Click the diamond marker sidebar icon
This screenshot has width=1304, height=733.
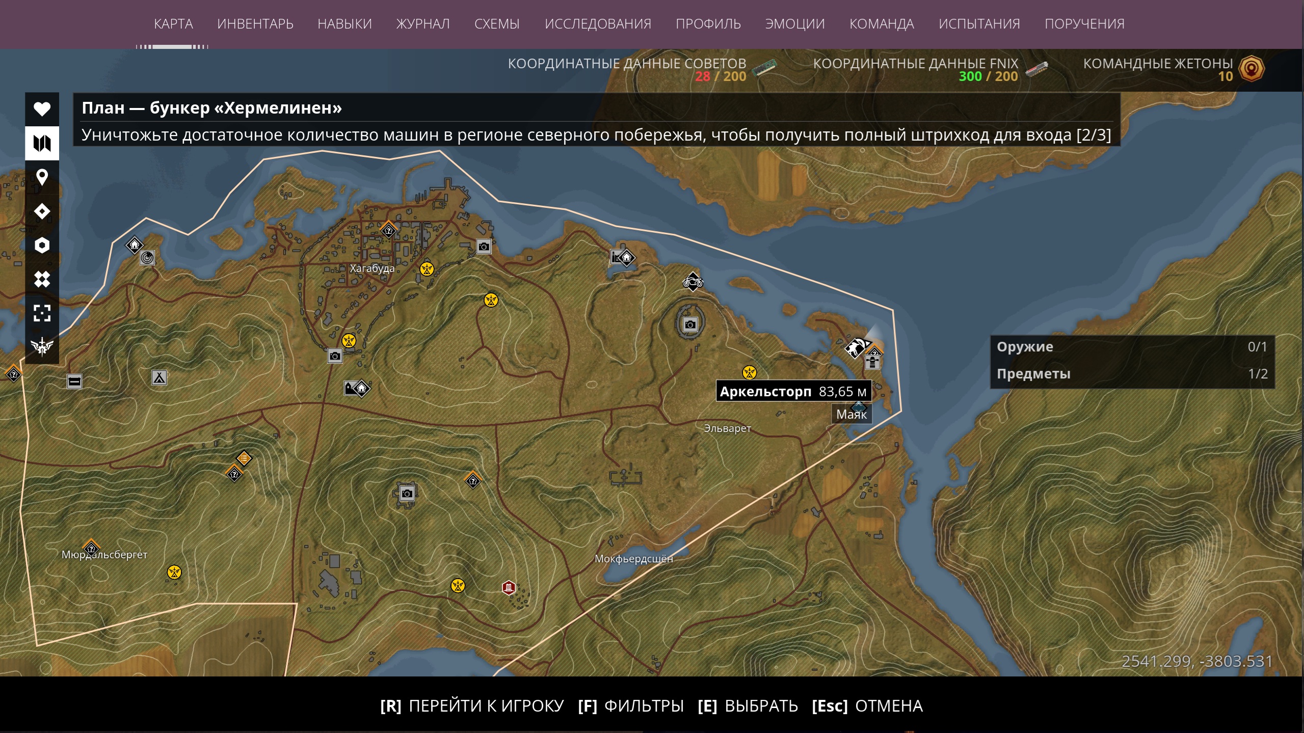(x=42, y=211)
